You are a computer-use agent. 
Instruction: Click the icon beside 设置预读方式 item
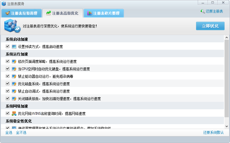[14, 47]
